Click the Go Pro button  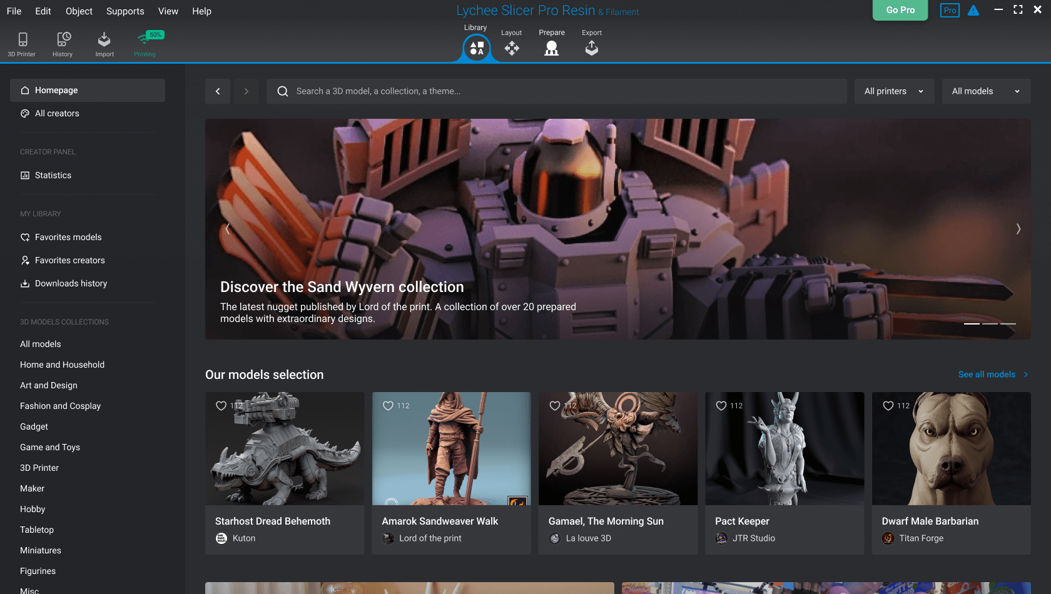point(900,10)
